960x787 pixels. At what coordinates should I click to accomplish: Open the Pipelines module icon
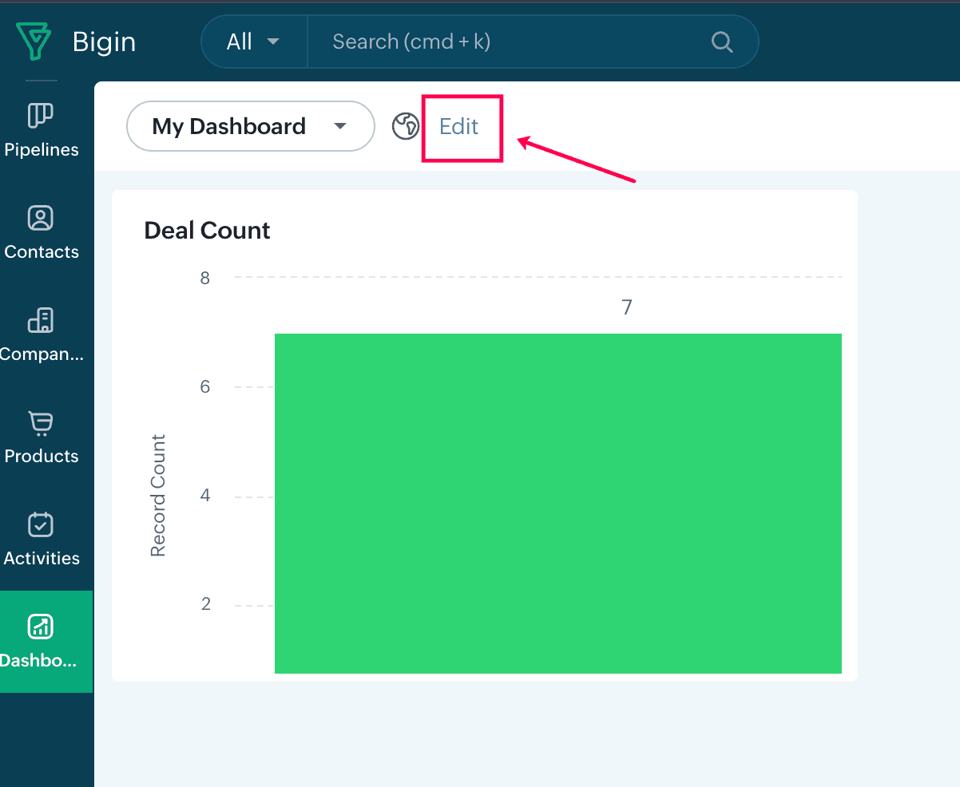coord(41,116)
